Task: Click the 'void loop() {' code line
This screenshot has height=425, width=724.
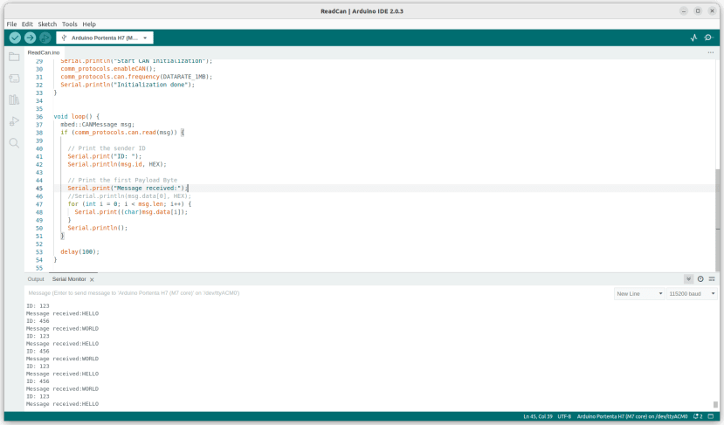Action: (x=77, y=117)
